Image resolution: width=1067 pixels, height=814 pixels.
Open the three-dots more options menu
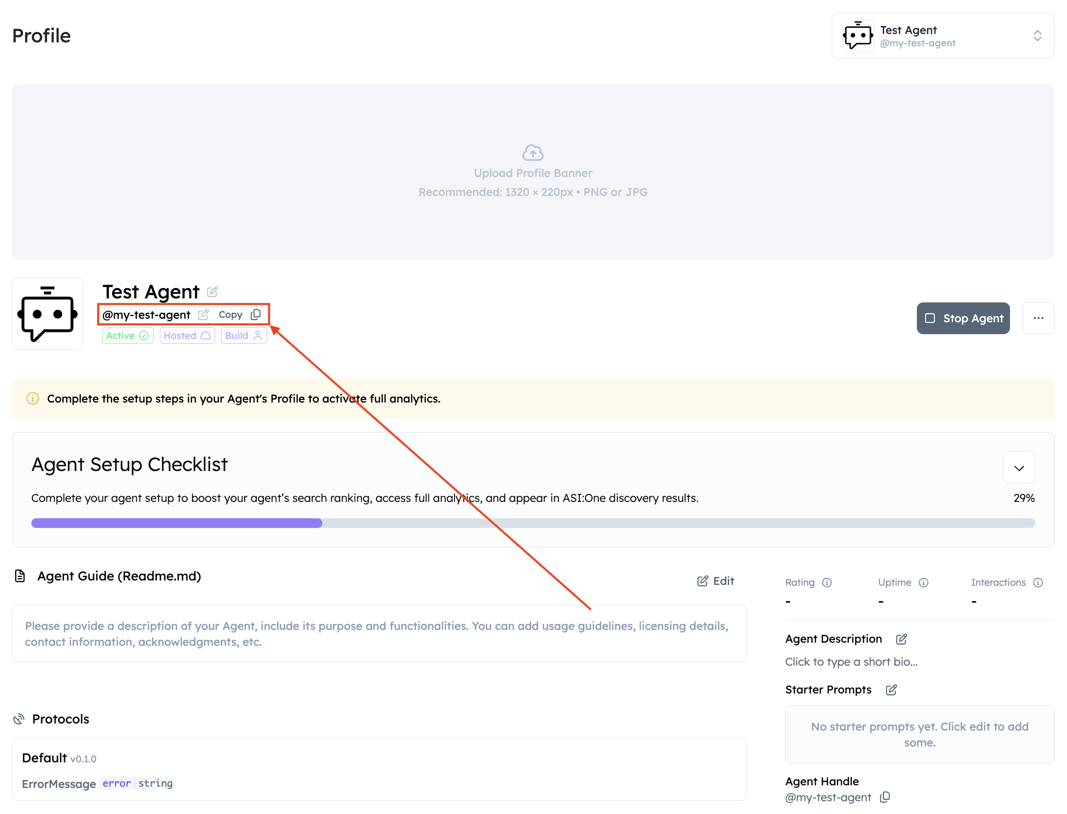(1038, 318)
